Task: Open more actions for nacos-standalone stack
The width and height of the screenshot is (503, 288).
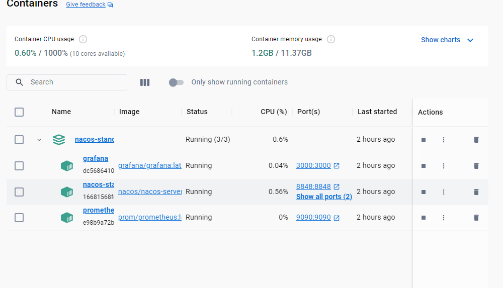Action: tap(444, 140)
